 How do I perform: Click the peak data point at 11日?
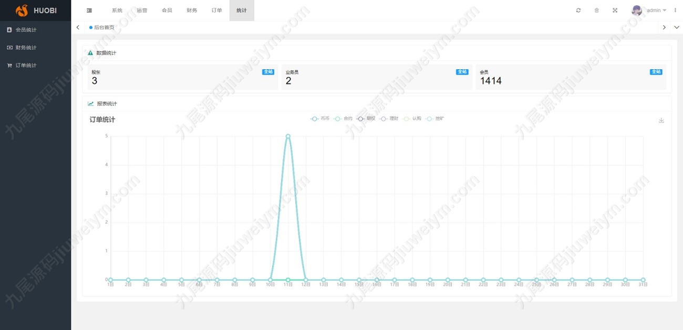click(x=288, y=136)
